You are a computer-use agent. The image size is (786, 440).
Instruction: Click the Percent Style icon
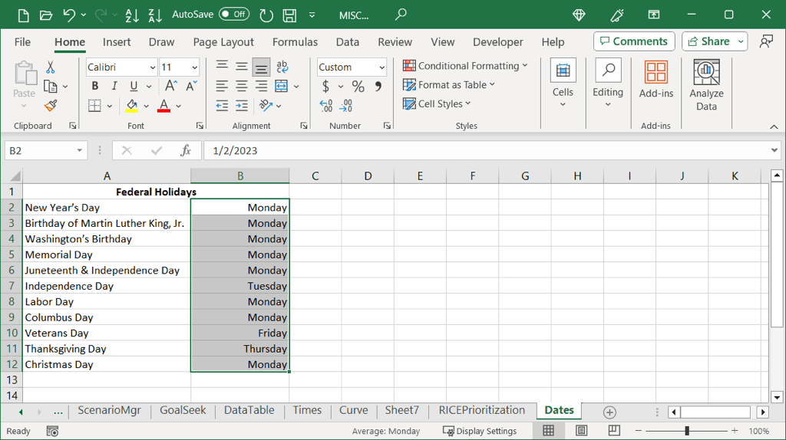point(358,87)
